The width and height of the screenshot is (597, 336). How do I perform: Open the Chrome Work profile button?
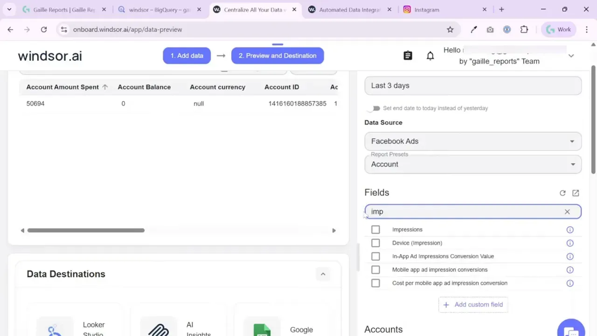point(560,29)
